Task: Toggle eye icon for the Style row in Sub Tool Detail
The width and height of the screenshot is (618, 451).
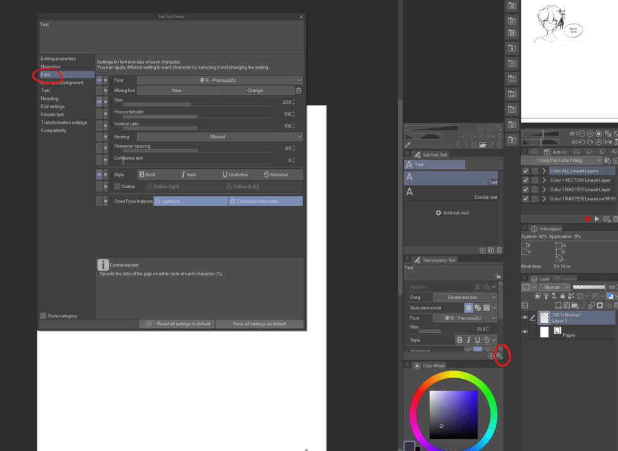Action: (99, 175)
